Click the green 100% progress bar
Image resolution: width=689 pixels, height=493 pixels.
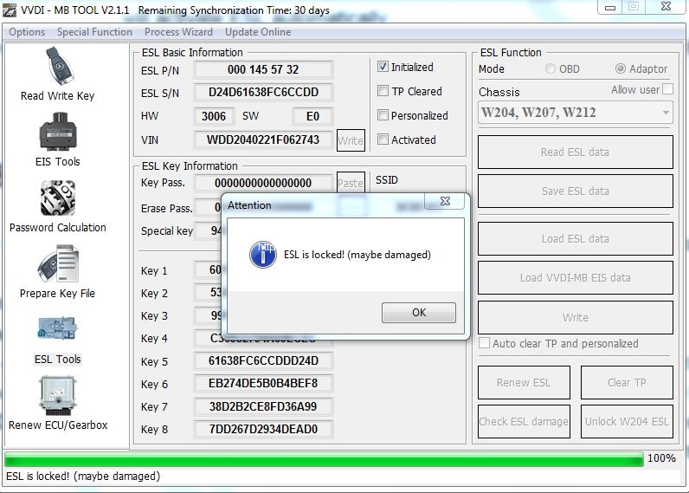click(x=324, y=458)
